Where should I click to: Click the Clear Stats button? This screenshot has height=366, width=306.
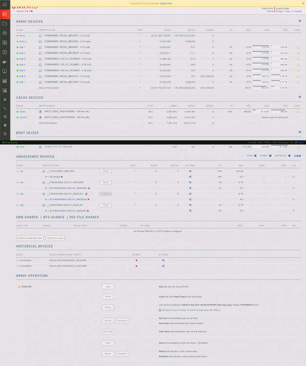click(x=108, y=331)
